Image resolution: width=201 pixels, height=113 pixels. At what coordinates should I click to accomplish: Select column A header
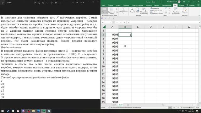click(112, 27)
